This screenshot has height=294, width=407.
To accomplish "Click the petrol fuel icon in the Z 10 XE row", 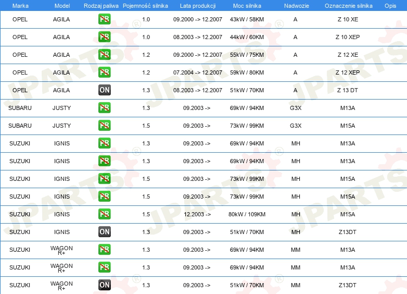I will [x=104, y=19].
